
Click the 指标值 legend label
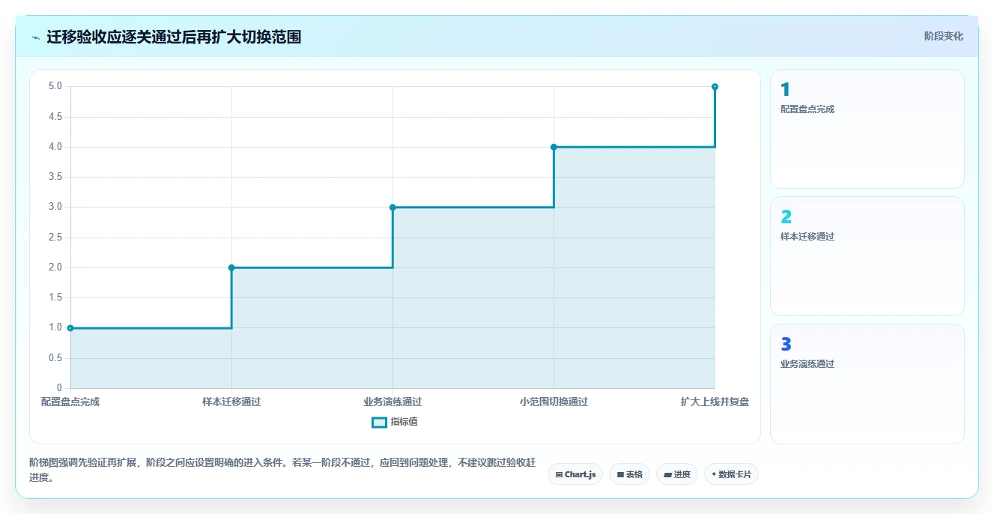tap(404, 422)
